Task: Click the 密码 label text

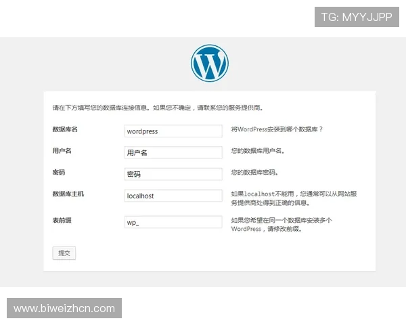Action: coord(59,172)
